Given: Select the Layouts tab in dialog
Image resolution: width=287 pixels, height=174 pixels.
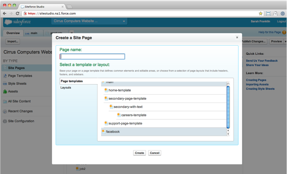Looking at the screenshot, I should point(66,88).
